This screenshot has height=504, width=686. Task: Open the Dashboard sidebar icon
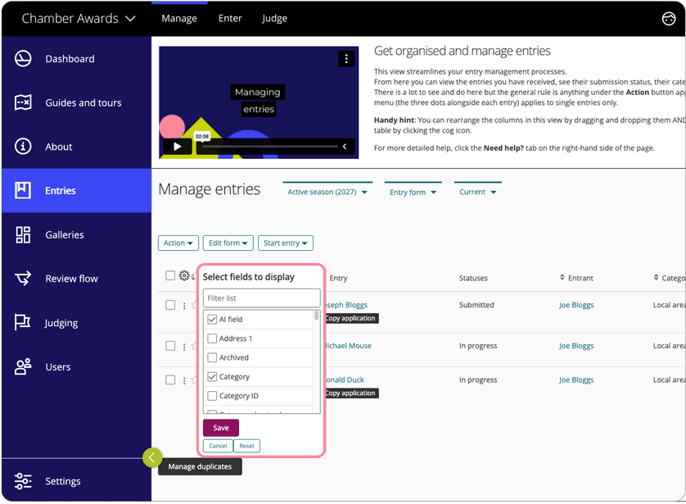(x=23, y=59)
